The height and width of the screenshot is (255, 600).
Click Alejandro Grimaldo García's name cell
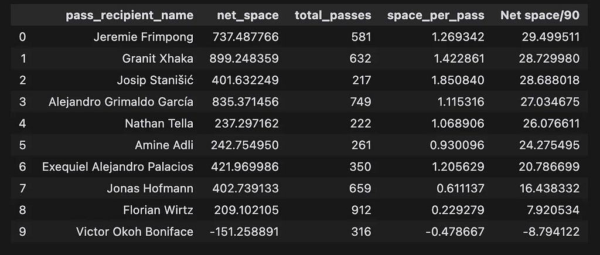pyautogui.click(x=121, y=102)
